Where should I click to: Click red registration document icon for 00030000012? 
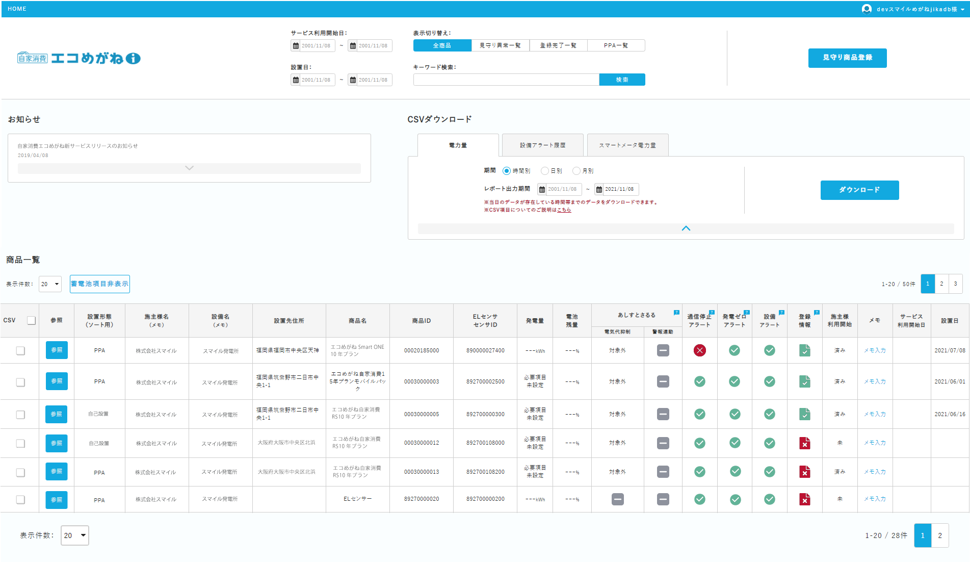805,443
